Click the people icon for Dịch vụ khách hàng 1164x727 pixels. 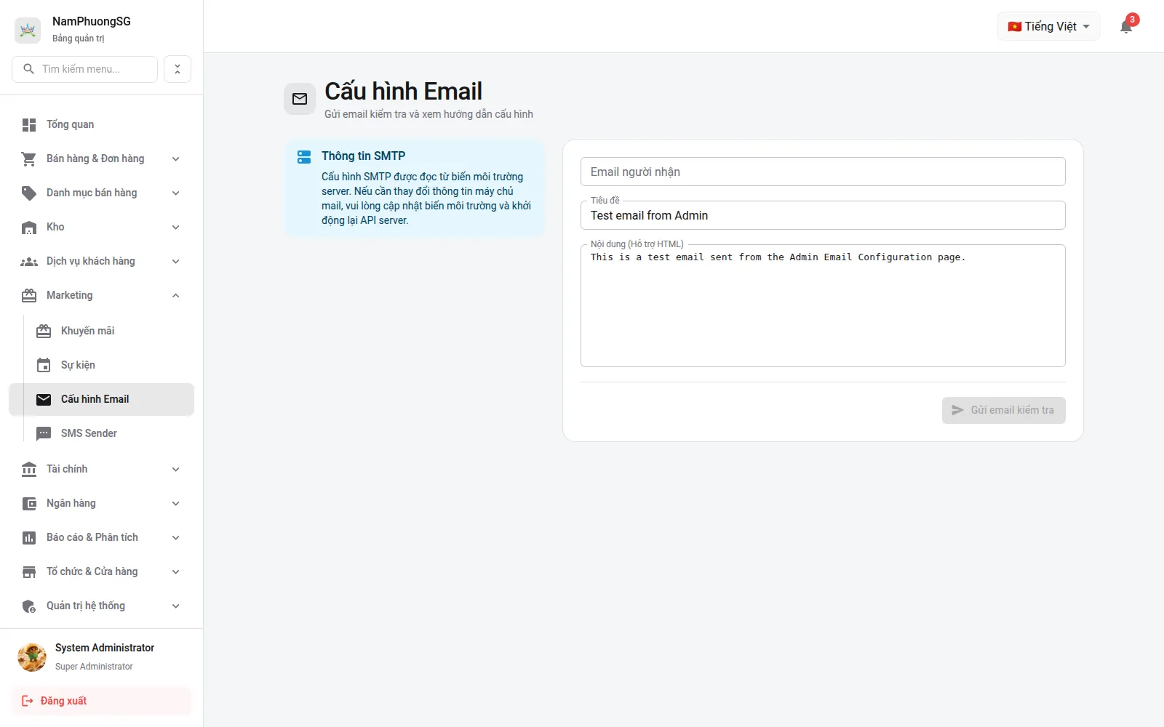click(x=29, y=262)
